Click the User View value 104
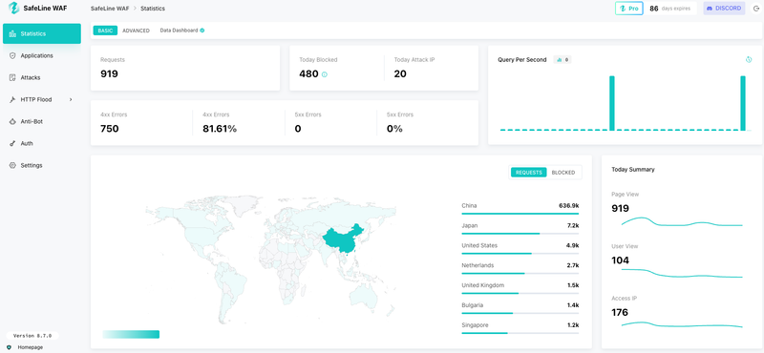Screen dimensions: 764x353 pos(620,260)
